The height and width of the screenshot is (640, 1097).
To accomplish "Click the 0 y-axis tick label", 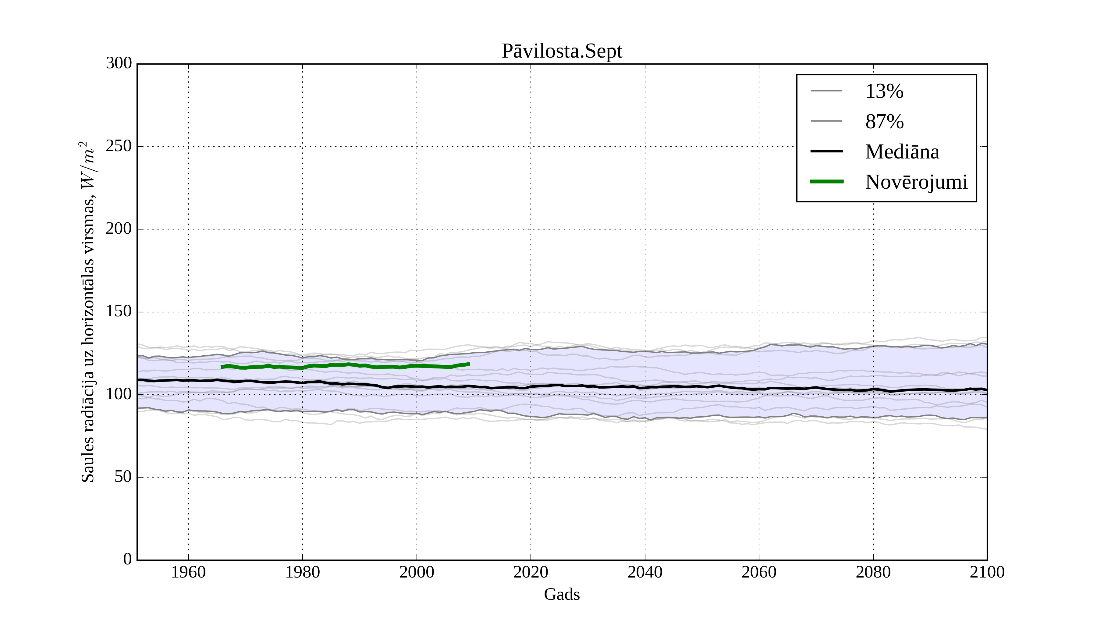I will tap(127, 559).
